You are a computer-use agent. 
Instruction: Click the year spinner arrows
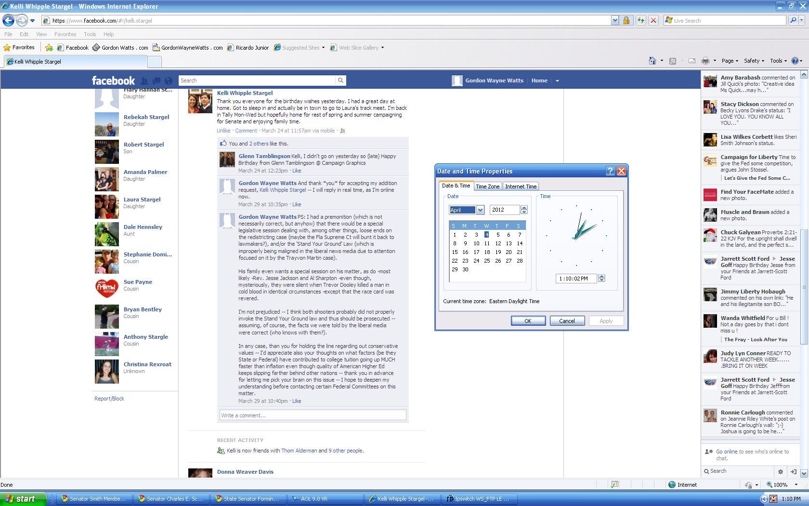(524, 210)
